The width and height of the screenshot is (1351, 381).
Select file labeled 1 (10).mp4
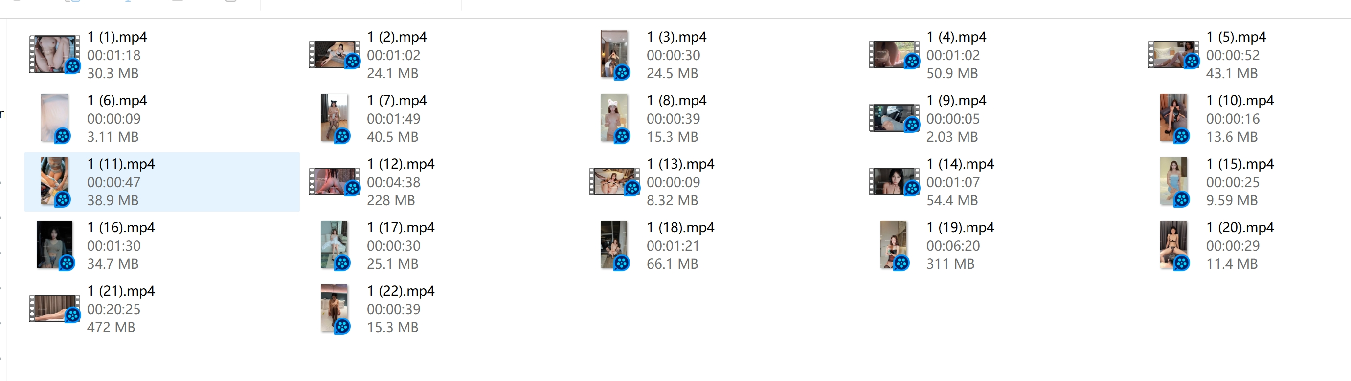(1240, 100)
